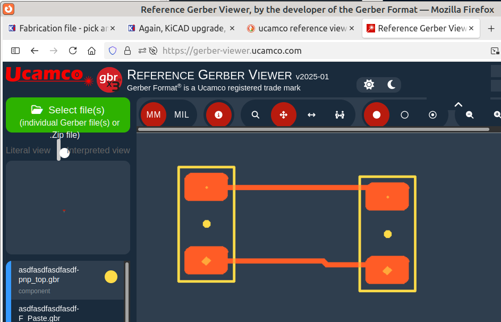Screen dimensions: 501x322
Task: Select MM units
Action: 154,114
